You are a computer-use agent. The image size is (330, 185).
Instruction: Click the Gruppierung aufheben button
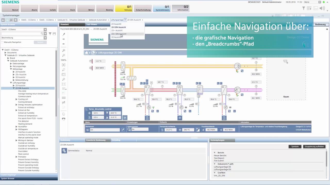314,146
